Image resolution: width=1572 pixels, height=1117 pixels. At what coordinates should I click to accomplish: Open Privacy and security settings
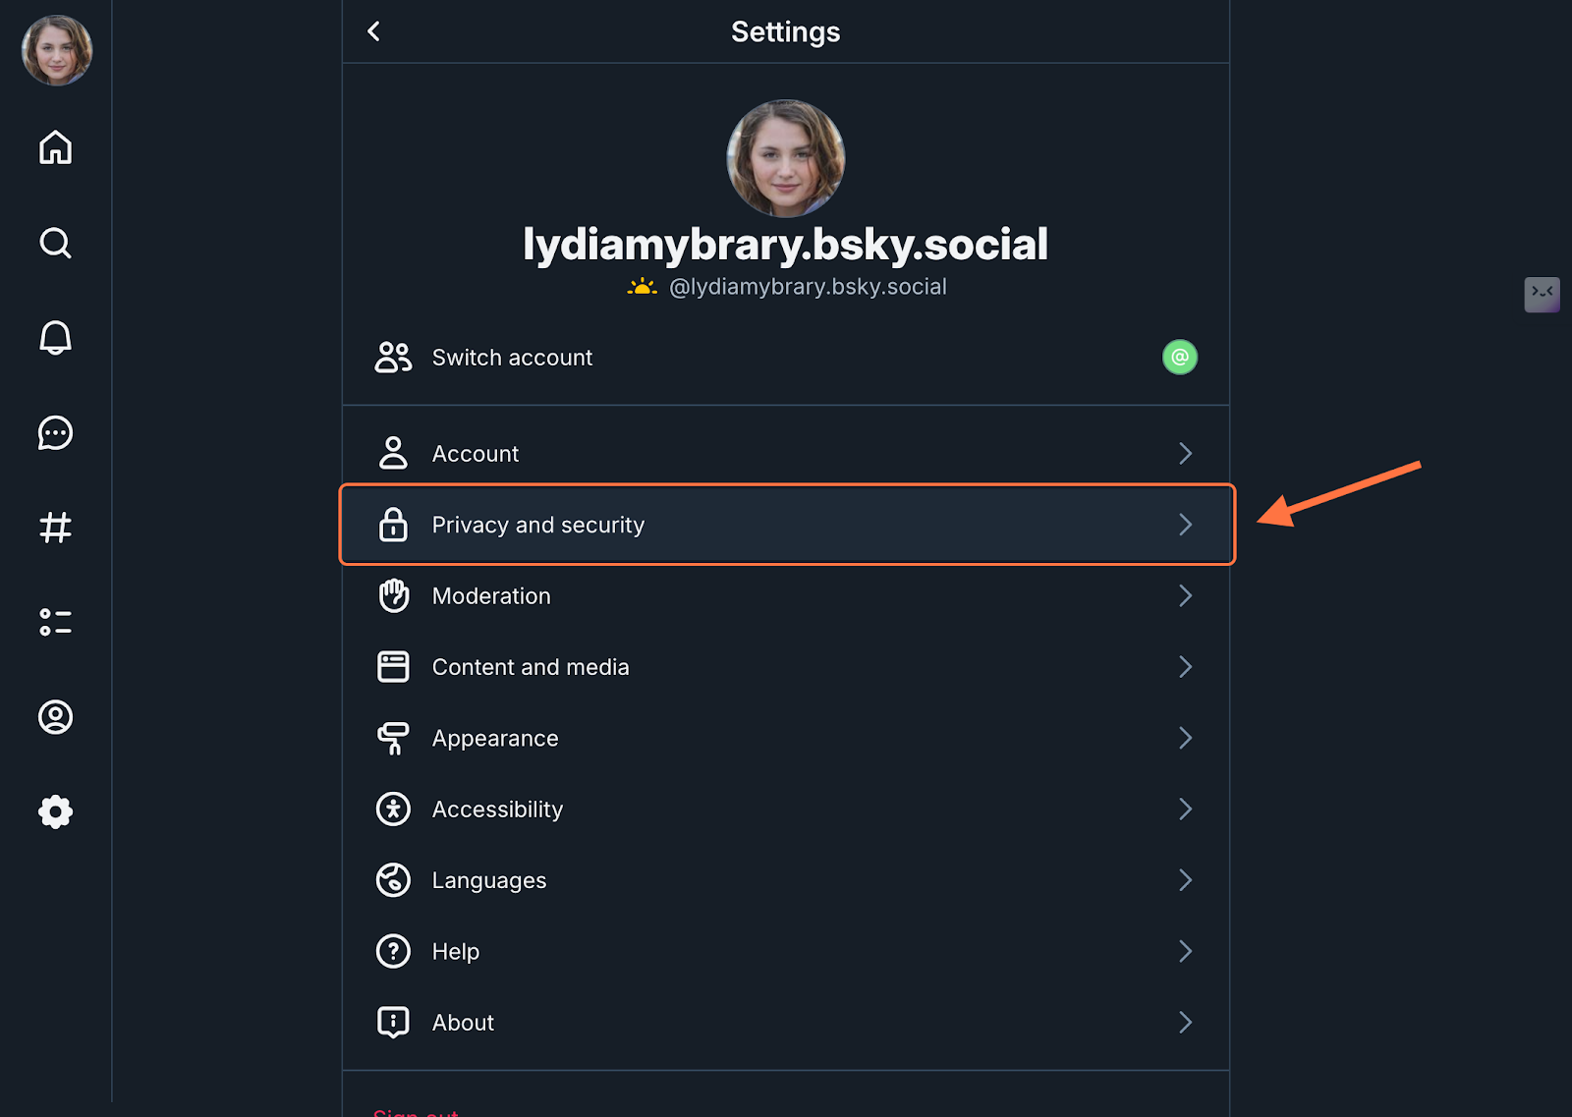click(x=786, y=525)
